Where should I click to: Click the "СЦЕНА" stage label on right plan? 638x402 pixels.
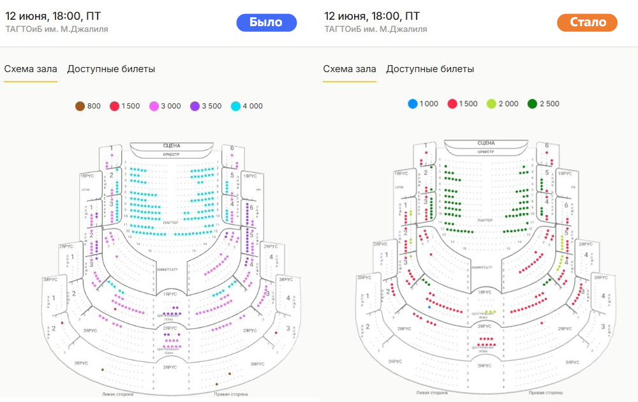(486, 143)
